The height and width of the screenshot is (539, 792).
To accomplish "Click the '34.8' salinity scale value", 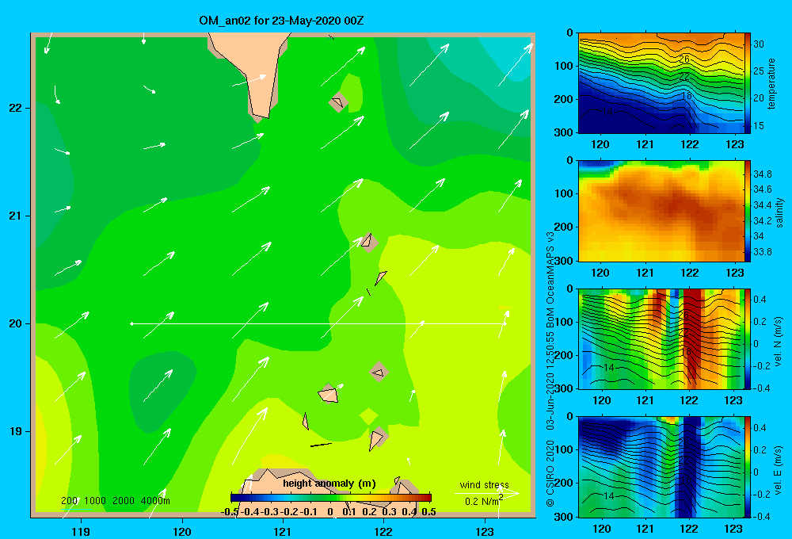I will pos(762,174).
